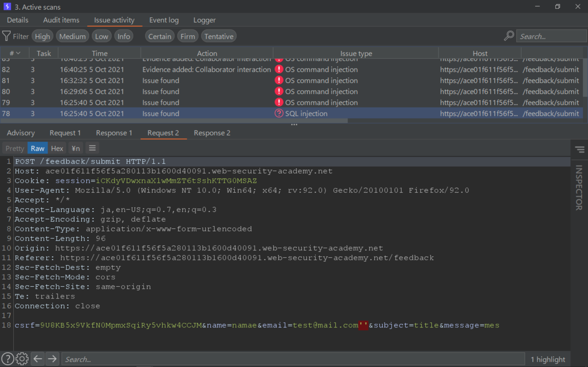Sort by the # column arrow
The width and height of the screenshot is (588, 367).
tap(18, 53)
